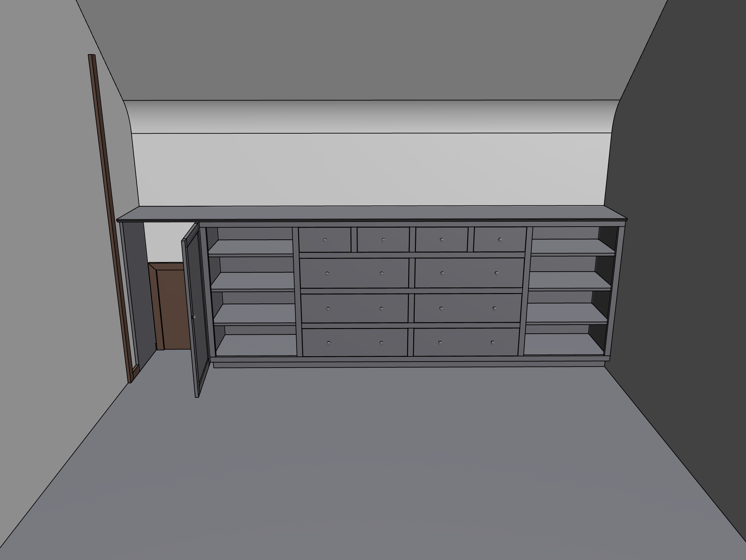Image resolution: width=746 pixels, height=560 pixels.
Task: Select the long countertop surface of the cabinet
Action: [371, 213]
